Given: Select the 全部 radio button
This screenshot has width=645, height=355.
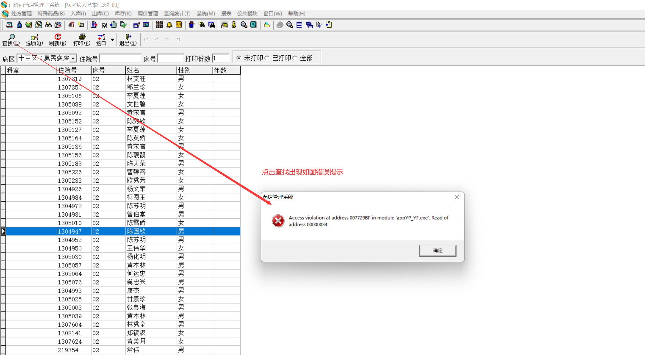Looking at the screenshot, I should click(x=295, y=58).
